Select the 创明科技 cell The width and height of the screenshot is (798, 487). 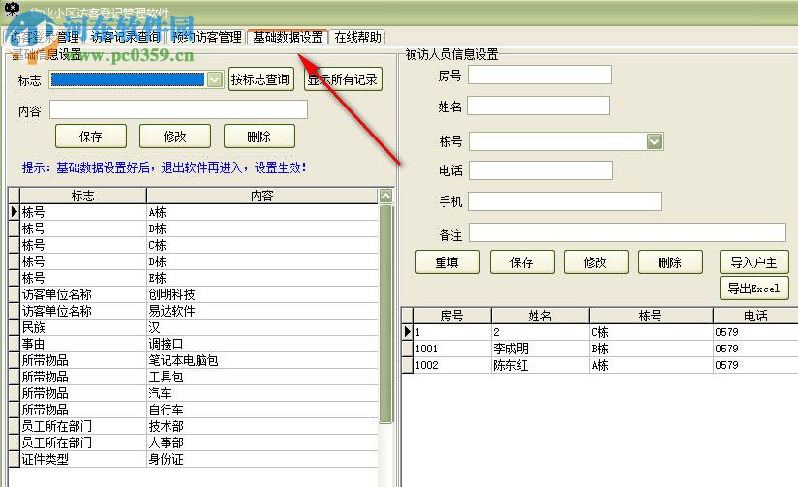point(262,294)
